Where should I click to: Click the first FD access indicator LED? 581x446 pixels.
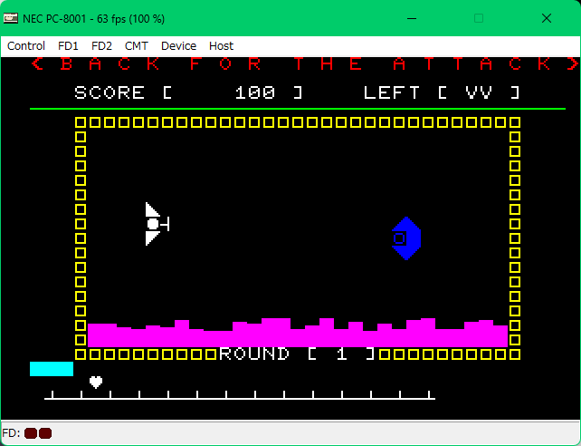coord(30,433)
